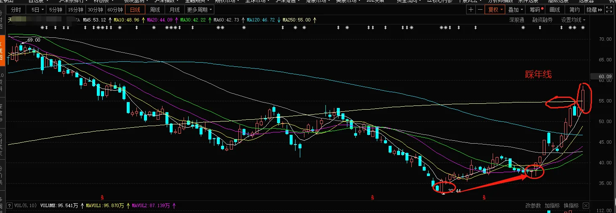
Task: Click the MA5:53.12 moving average value
Action: [x=94, y=20]
